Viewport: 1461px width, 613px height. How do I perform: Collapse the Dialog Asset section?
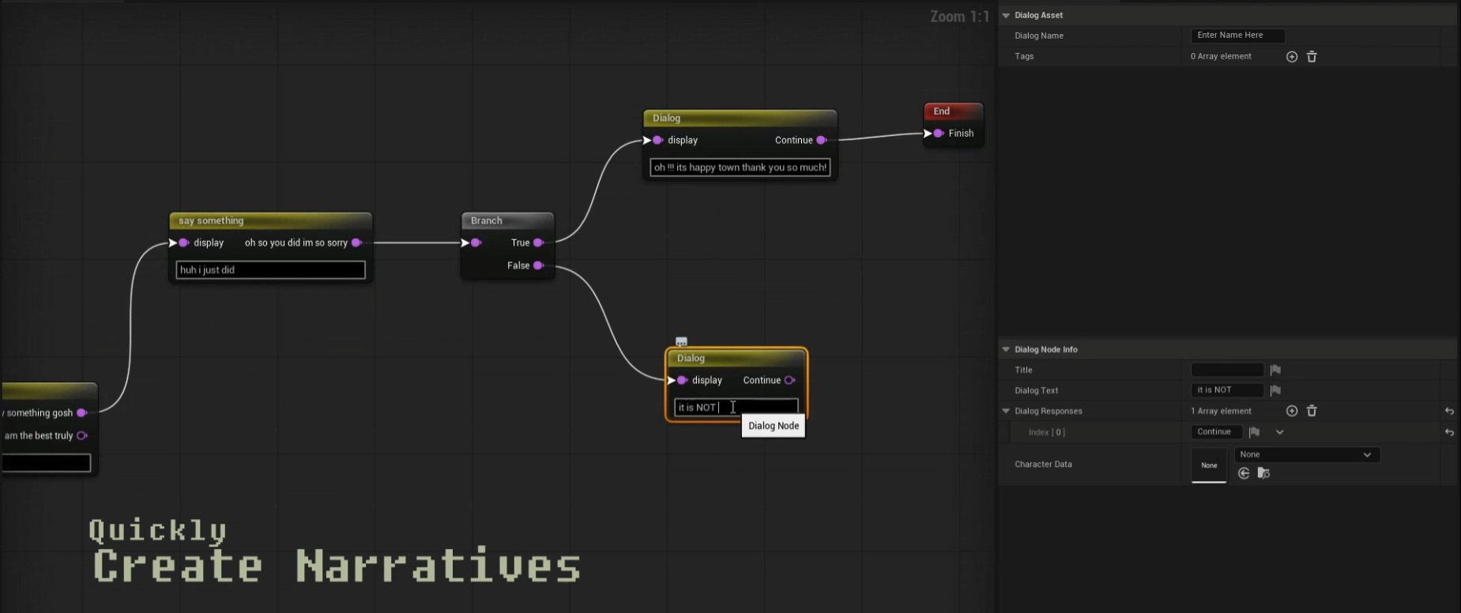coord(1006,15)
